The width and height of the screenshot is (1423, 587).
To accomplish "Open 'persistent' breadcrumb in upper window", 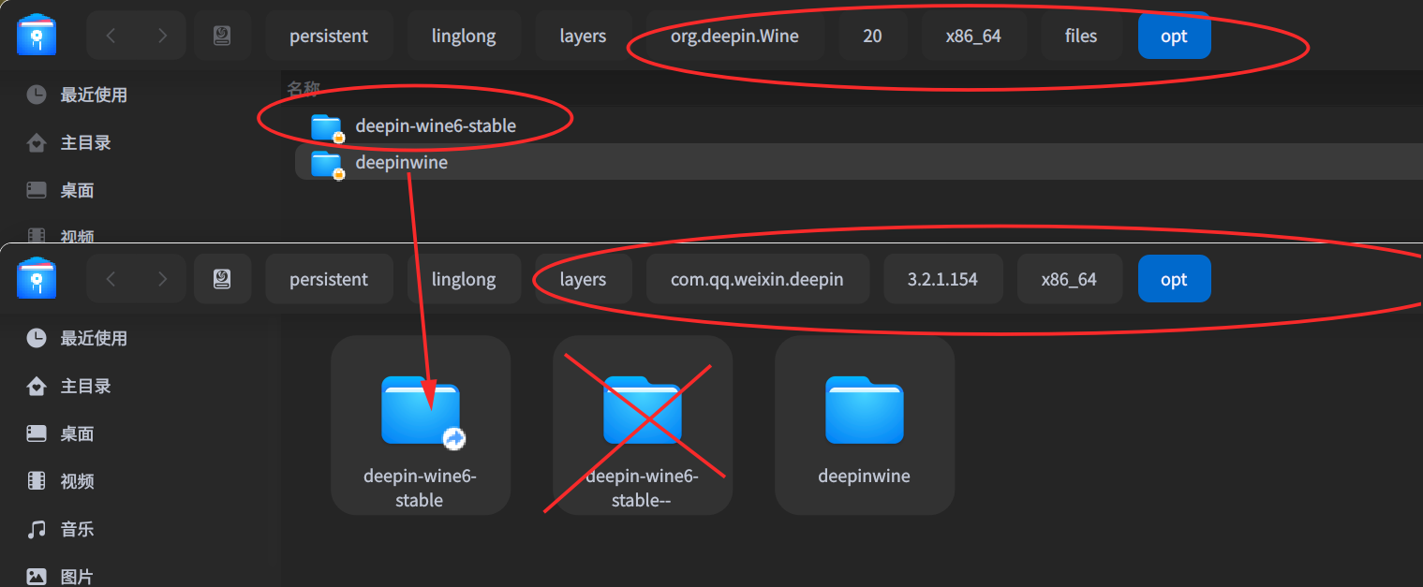I will coord(329,36).
